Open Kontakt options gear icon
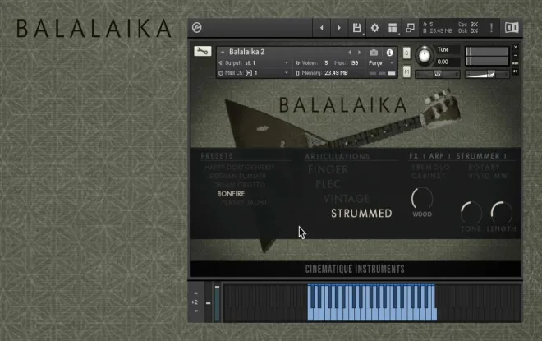 pyautogui.click(x=374, y=28)
